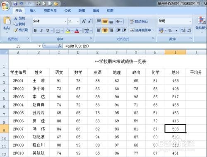The image size is (207, 157).
Task: Activate the Format Painter 格式刷
Action: (21, 30)
